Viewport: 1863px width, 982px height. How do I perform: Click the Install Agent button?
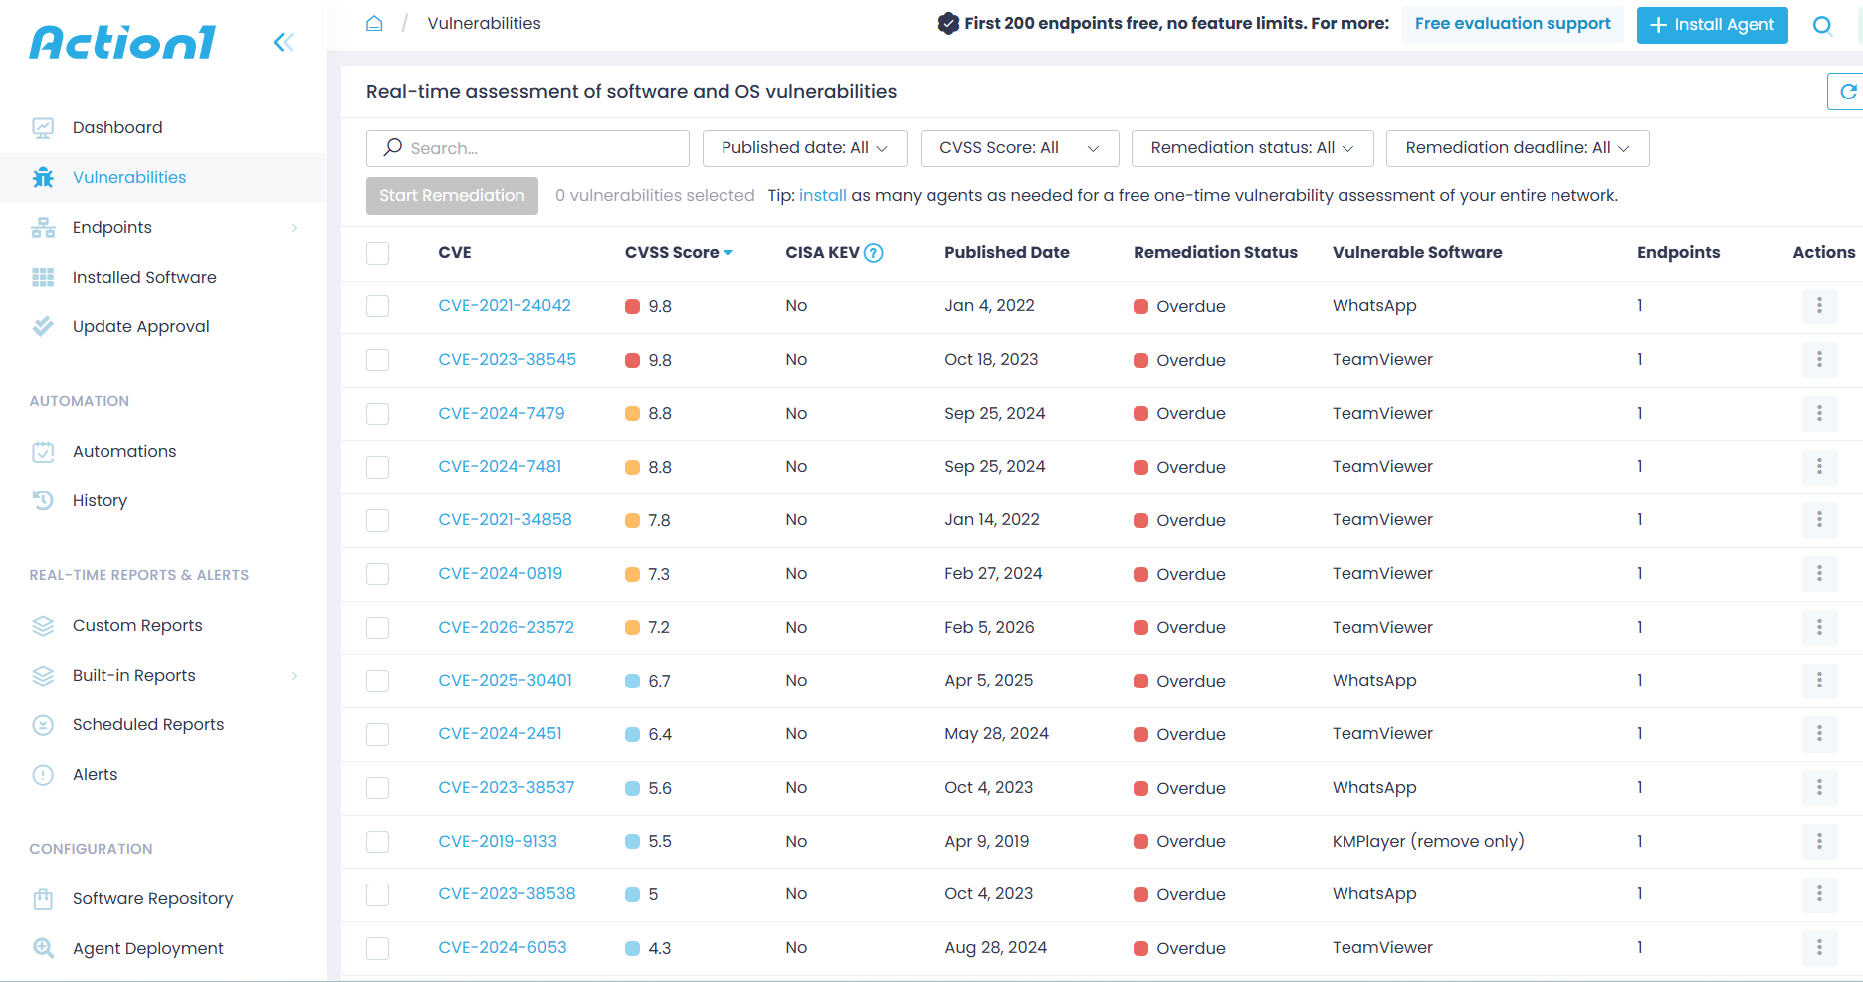pyautogui.click(x=1712, y=25)
